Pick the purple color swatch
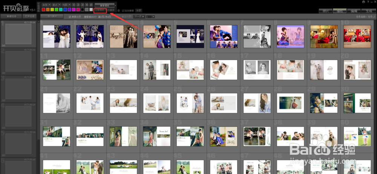 (x=69, y=10)
